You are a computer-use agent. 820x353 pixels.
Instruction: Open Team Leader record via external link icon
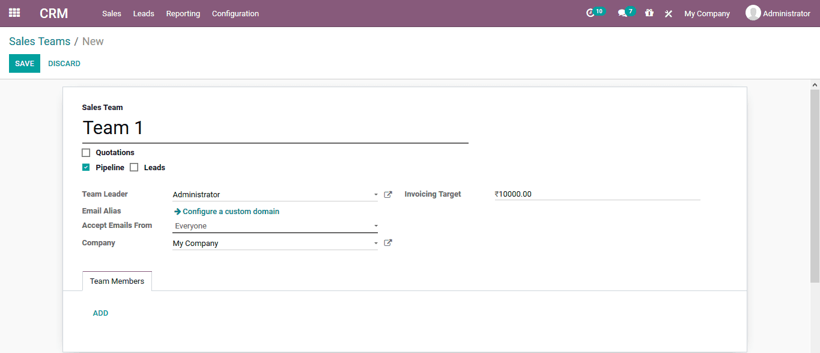click(x=387, y=194)
